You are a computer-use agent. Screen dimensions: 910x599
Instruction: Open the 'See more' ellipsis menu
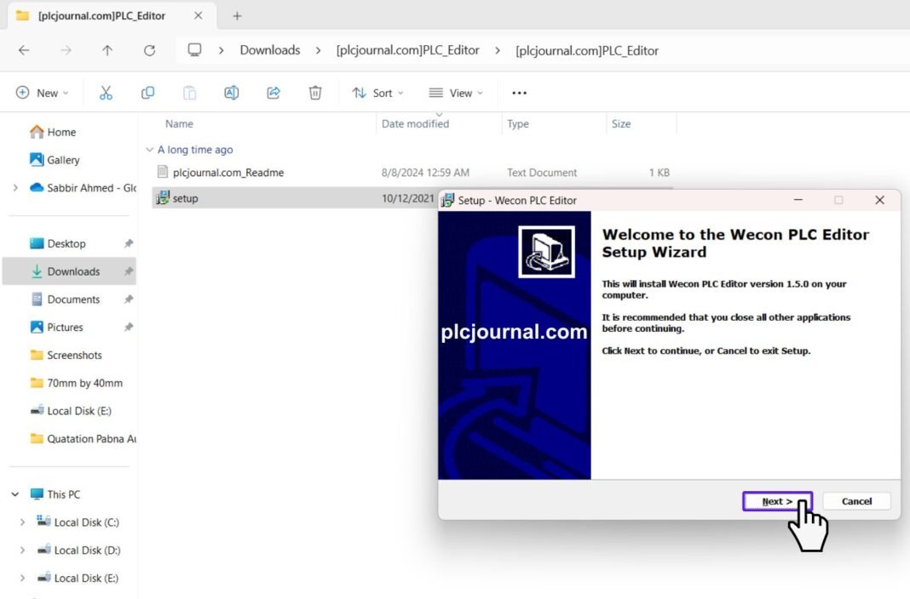(519, 93)
